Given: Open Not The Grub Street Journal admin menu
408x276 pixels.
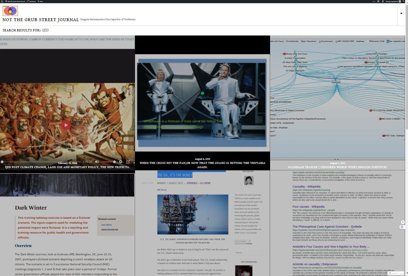Looking at the screenshot, I should coord(15,1).
